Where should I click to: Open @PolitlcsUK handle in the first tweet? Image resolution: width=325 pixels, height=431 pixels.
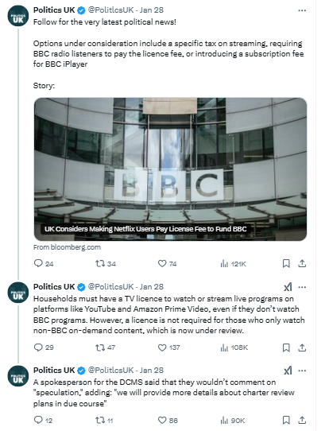click(110, 10)
